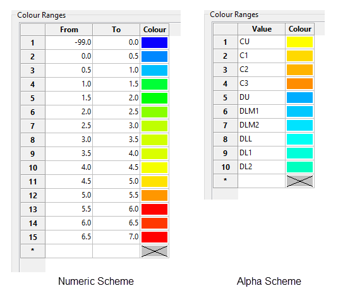
Task: Click the crossed-out empty swatch in alpha scheme
Action: (299, 181)
